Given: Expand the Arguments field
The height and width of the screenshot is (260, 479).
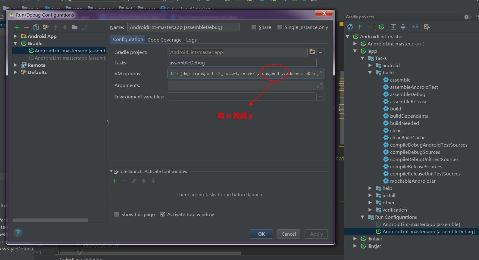Looking at the screenshot, I should [319, 85].
